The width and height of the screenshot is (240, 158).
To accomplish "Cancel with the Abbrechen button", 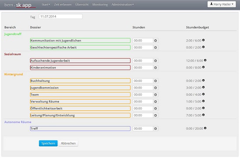I will 68,144.
